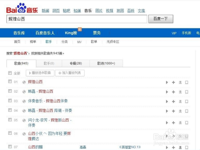Open song title 山西小伙 因为年轻 要辉煌腾达
Viewport: 200px width, 150px height.
click(x=50, y=136)
